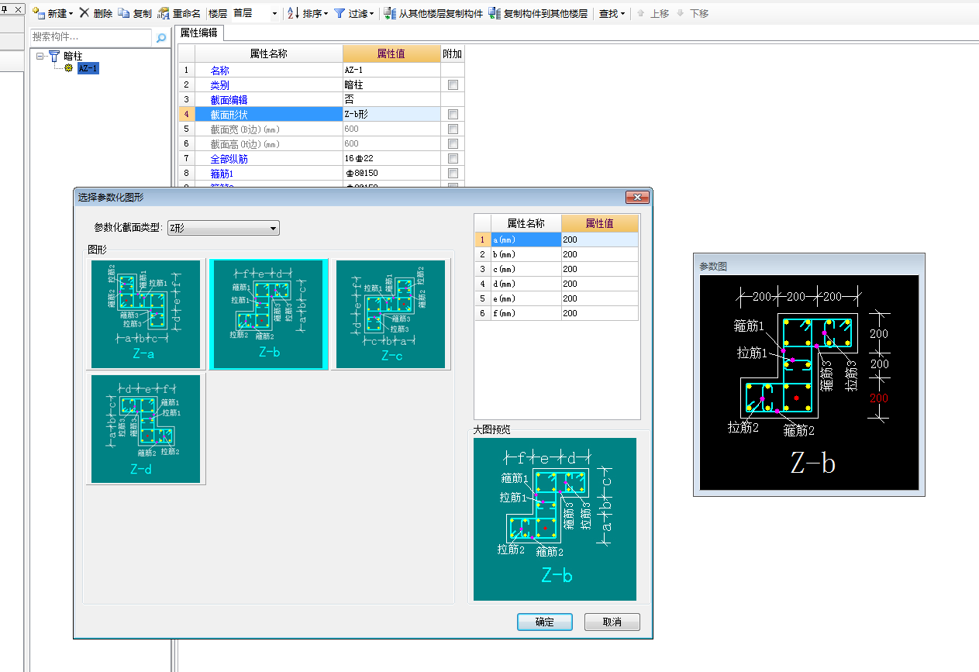The width and height of the screenshot is (979, 672).
Task: Open the 新建 dropdown arrow
Action: (71, 14)
